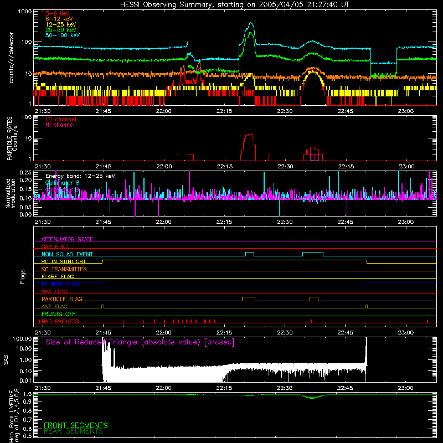Viewport: 443px width, 443px height.
Task: Click the 'ATTENUATOR STATE' flag label
Action: [x=67, y=239]
